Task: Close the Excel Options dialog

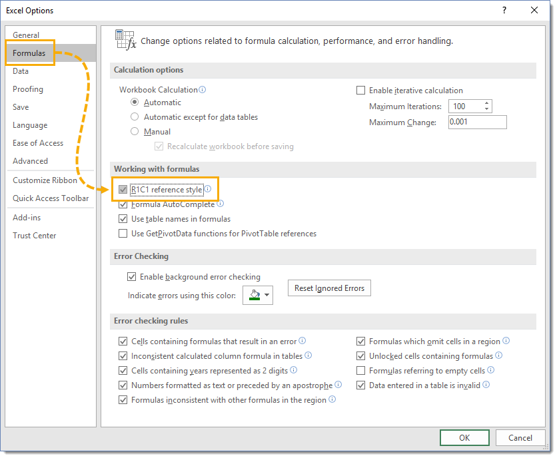Action: pos(534,10)
